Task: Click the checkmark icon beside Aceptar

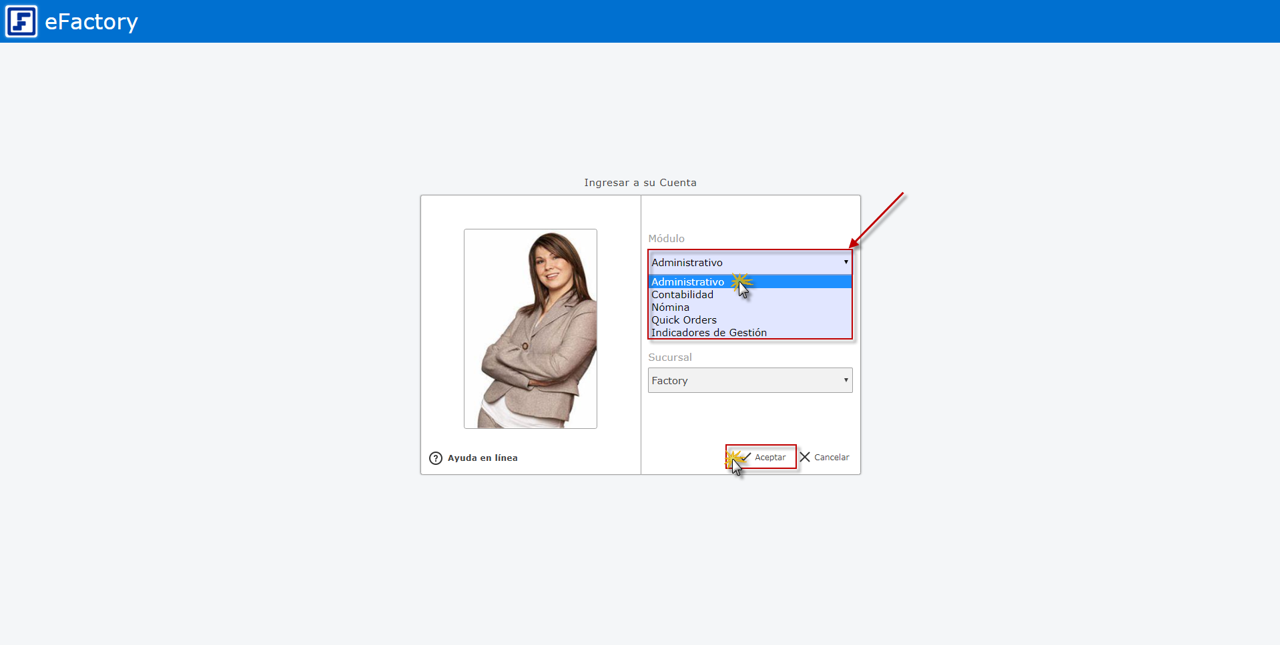Action: click(x=745, y=457)
